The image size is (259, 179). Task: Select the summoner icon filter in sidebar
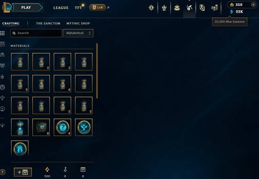[2, 109]
